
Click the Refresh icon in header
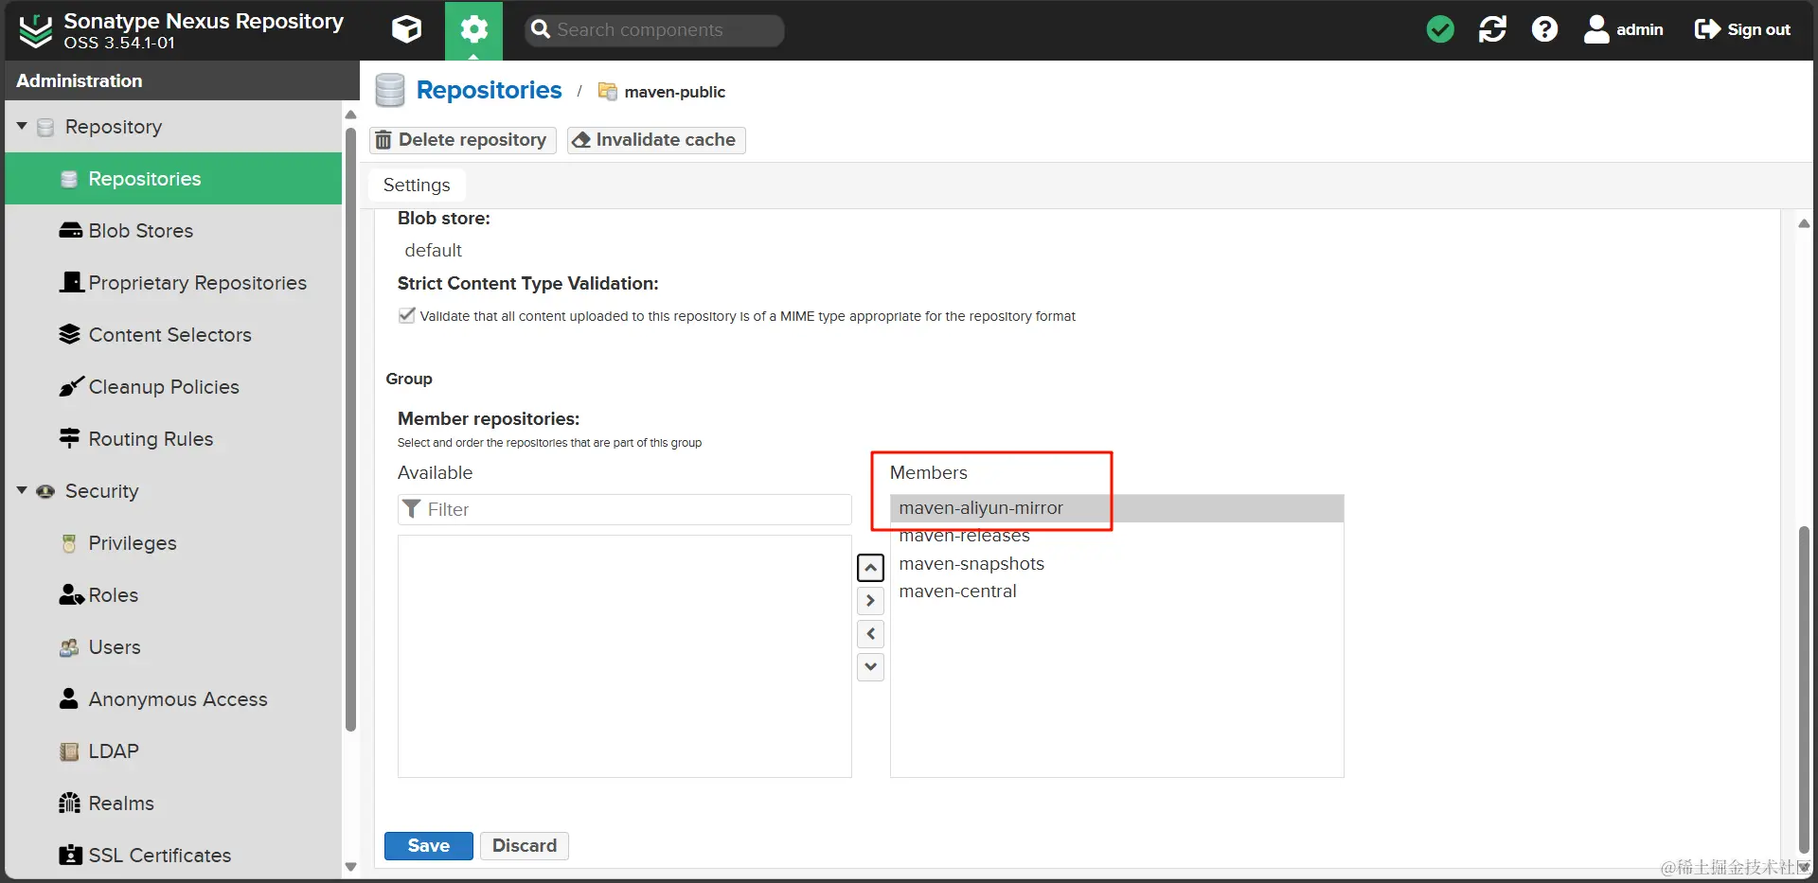point(1492,30)
